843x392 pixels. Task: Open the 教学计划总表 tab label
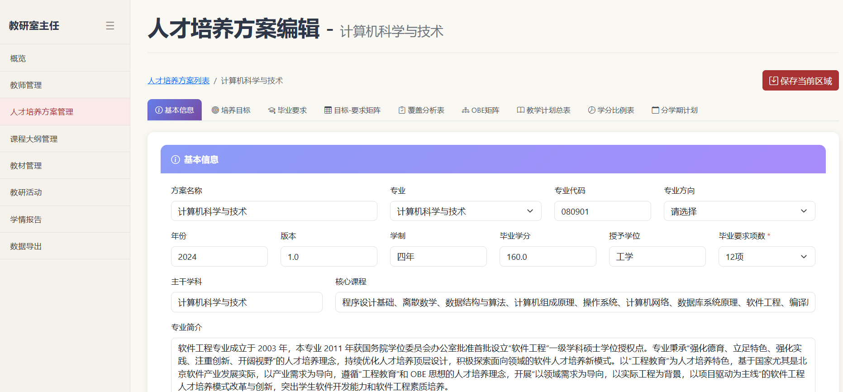tap(548, 110)
